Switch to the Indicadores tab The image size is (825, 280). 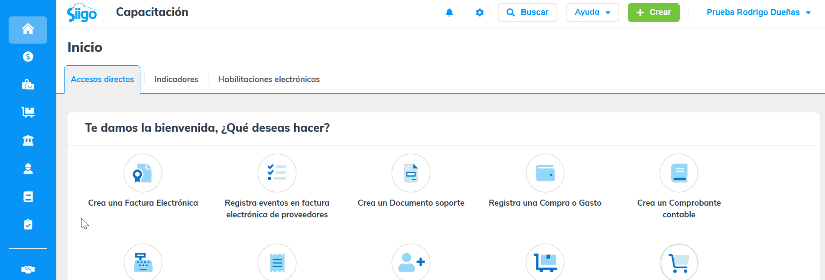coord(176,80)
